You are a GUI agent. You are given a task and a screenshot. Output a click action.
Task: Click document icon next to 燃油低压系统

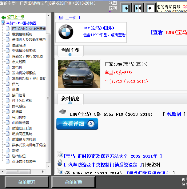click(8, 128)
